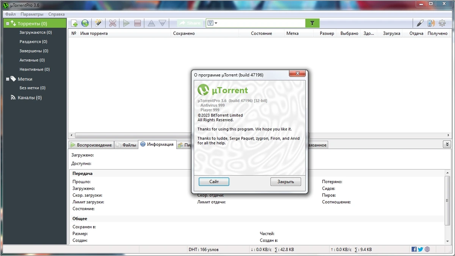The height and width of the screenshot is (256, 455).
Task: Open the Файл menu
Action: point(10,14)
